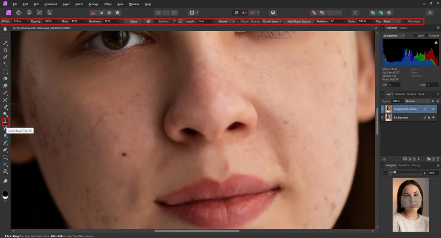Apply Auto White Balance from the toolbar

click(x=117, y=13)
